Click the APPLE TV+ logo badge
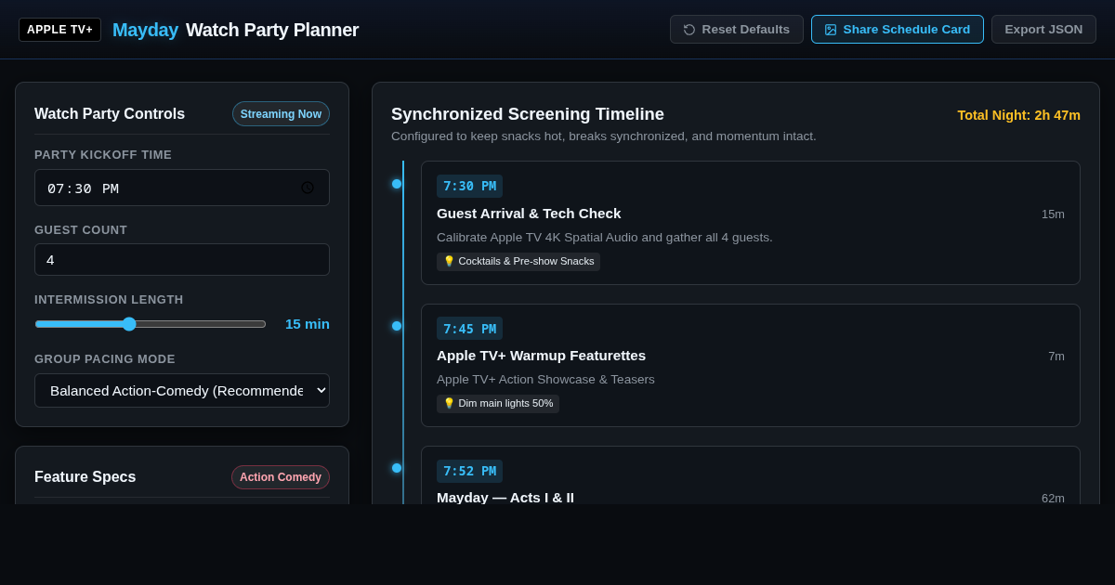This screenshot has width=1115, height=585. [59, 30]
